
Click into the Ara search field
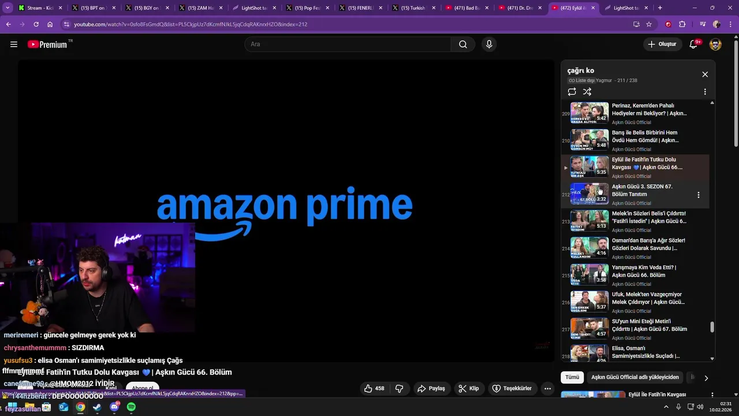click(348, 44)
